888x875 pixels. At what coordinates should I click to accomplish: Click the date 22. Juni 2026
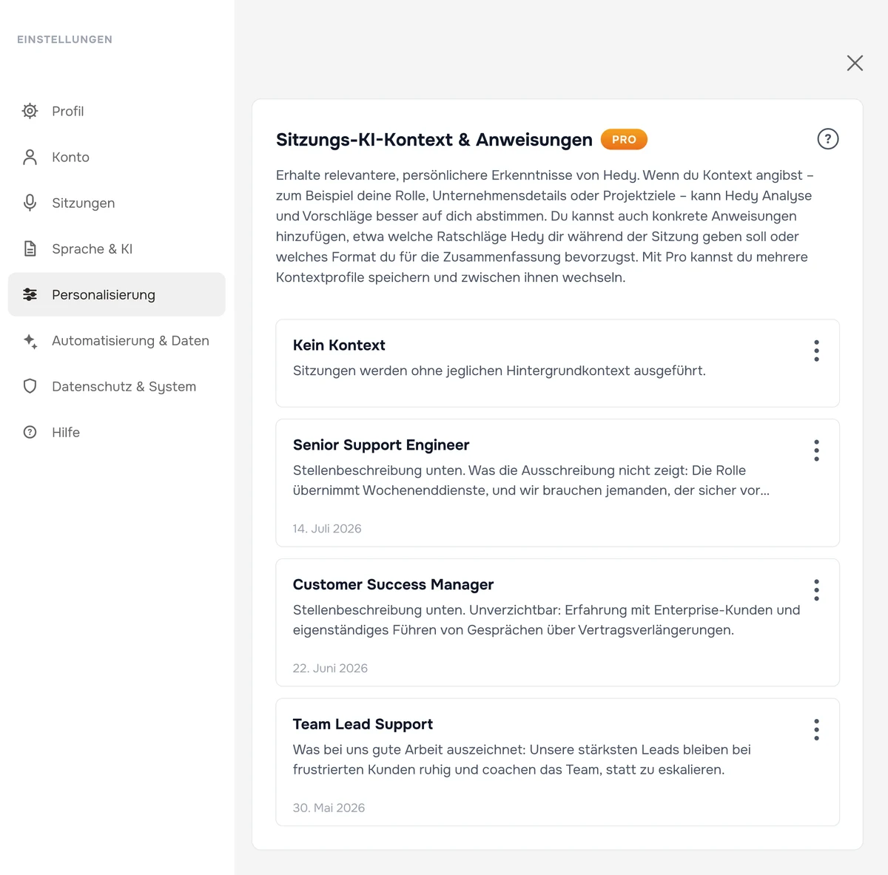[x=330, y=669]
